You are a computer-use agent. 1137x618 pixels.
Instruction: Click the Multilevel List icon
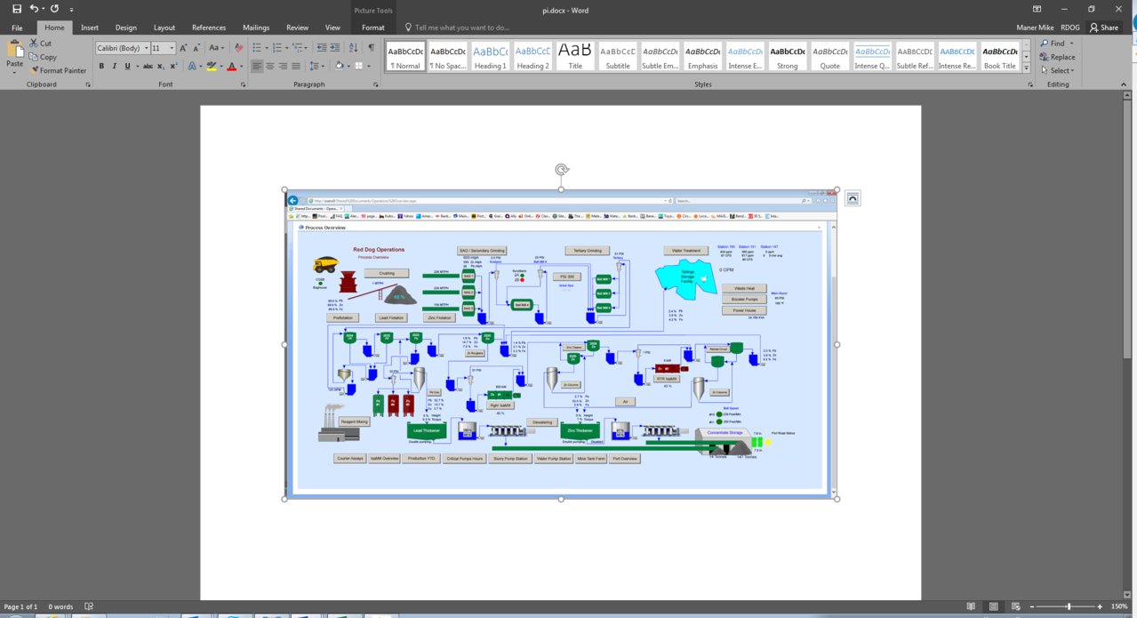(x=298, y=48)
